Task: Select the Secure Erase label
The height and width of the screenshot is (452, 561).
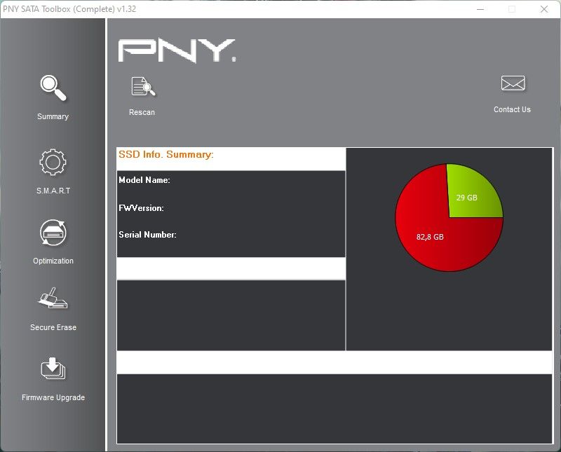Action: [53, 327]
